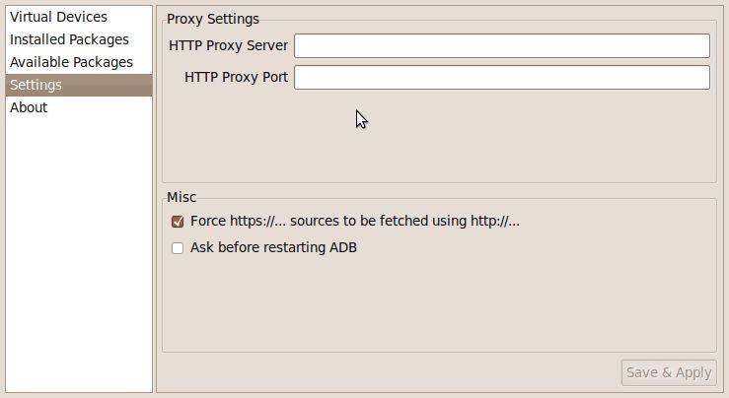Select the Settings sidebar entry
This screenshot has width=729, height=398.
pos(36,85)
